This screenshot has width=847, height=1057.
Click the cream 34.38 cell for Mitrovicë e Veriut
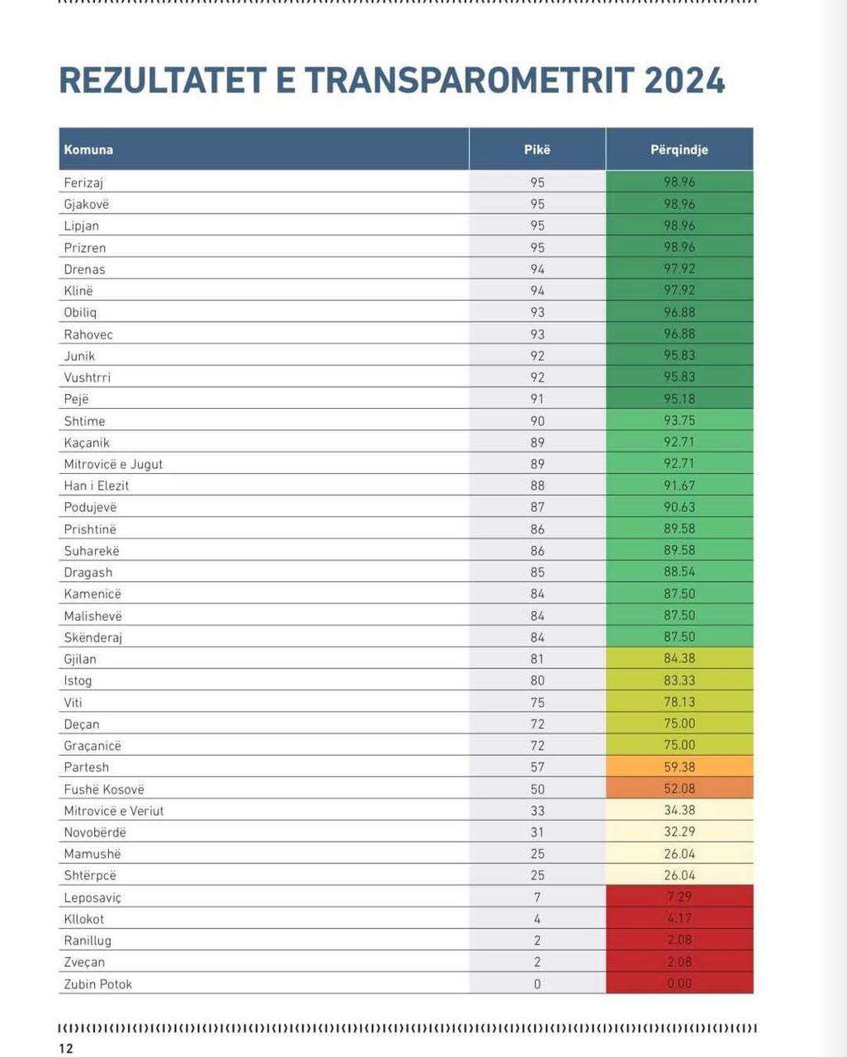point(679,810)
